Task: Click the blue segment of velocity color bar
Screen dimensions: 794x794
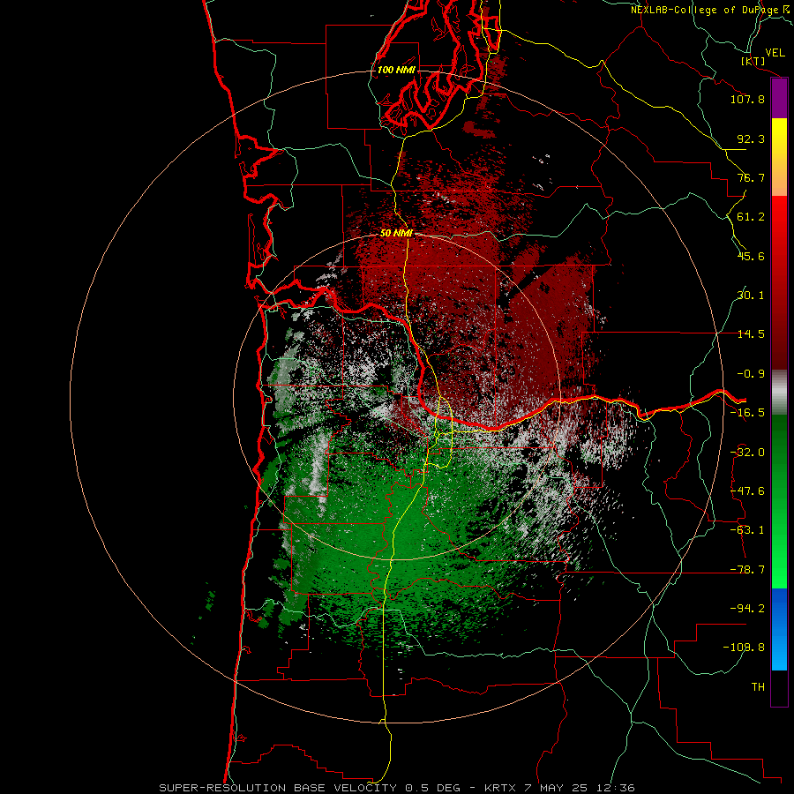Action: pyautogui.click(x=779, y=629)
